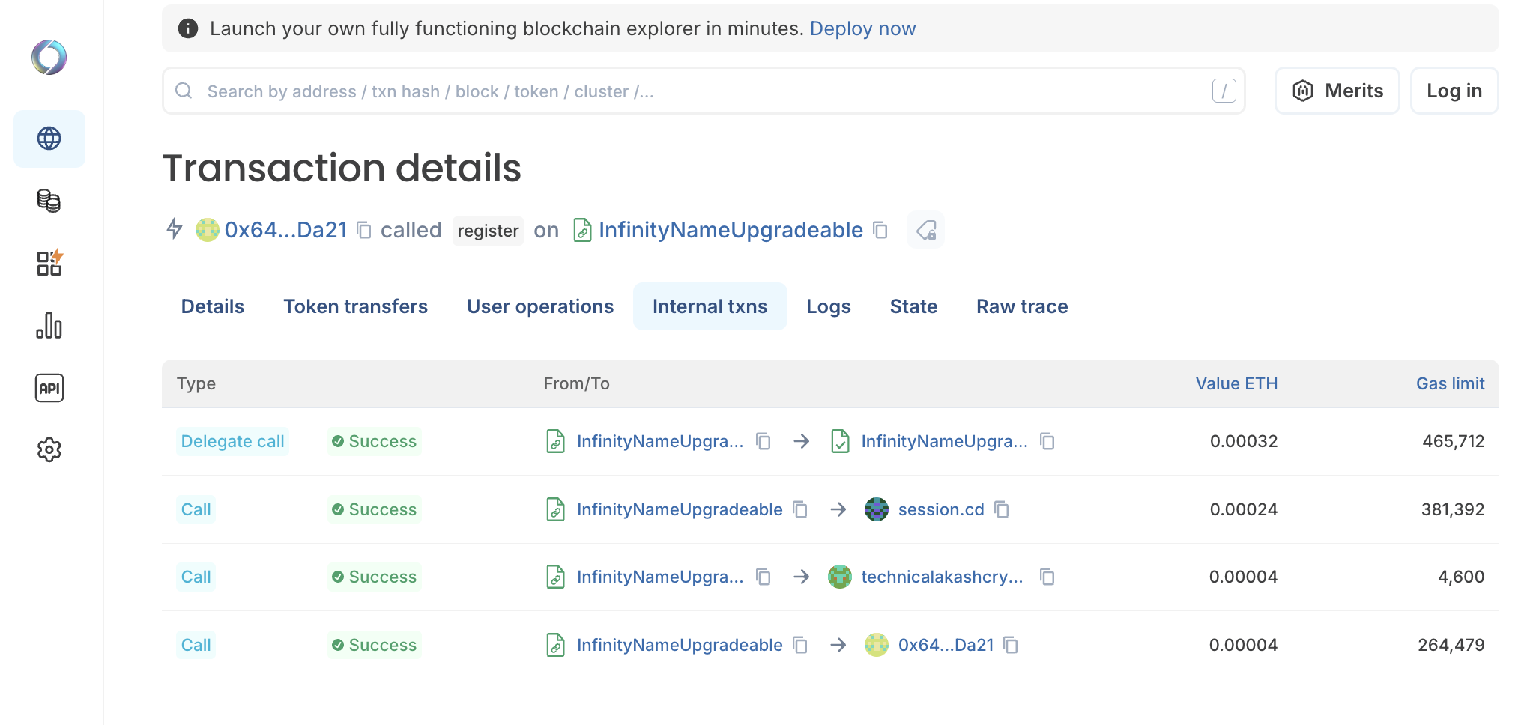Switch to the Token transfers tab
This screenshot has height=725, width=1539.
click(355, 306)
